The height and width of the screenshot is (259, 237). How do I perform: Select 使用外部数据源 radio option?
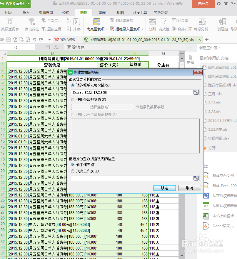point(73,100)
